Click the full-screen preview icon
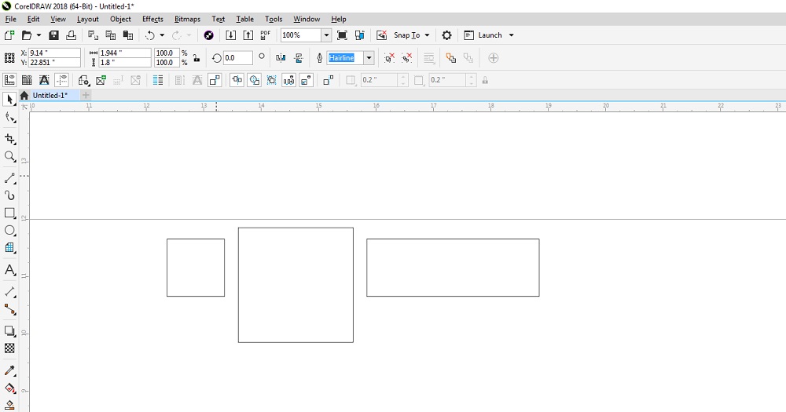 [342, 35]
